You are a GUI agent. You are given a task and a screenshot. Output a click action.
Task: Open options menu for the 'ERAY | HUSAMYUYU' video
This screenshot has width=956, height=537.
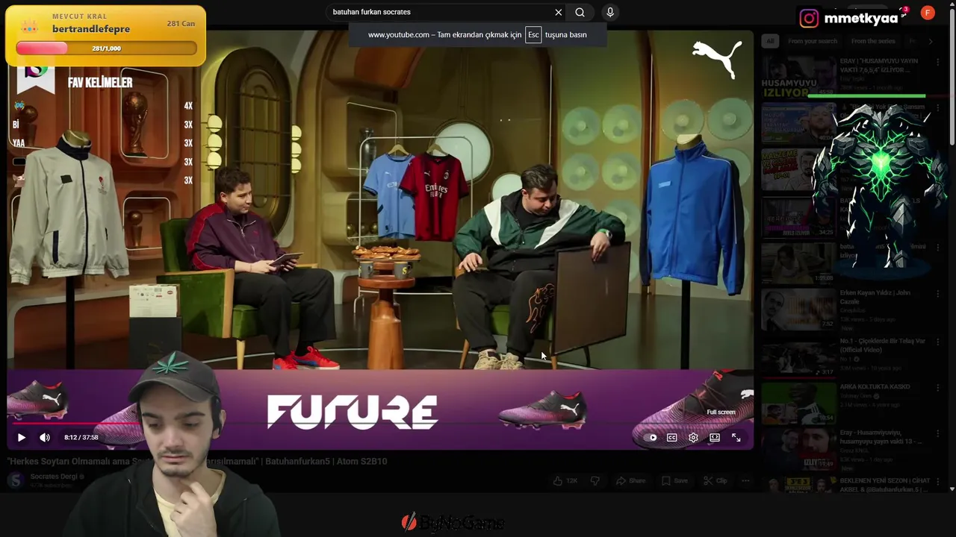point(938,62)
